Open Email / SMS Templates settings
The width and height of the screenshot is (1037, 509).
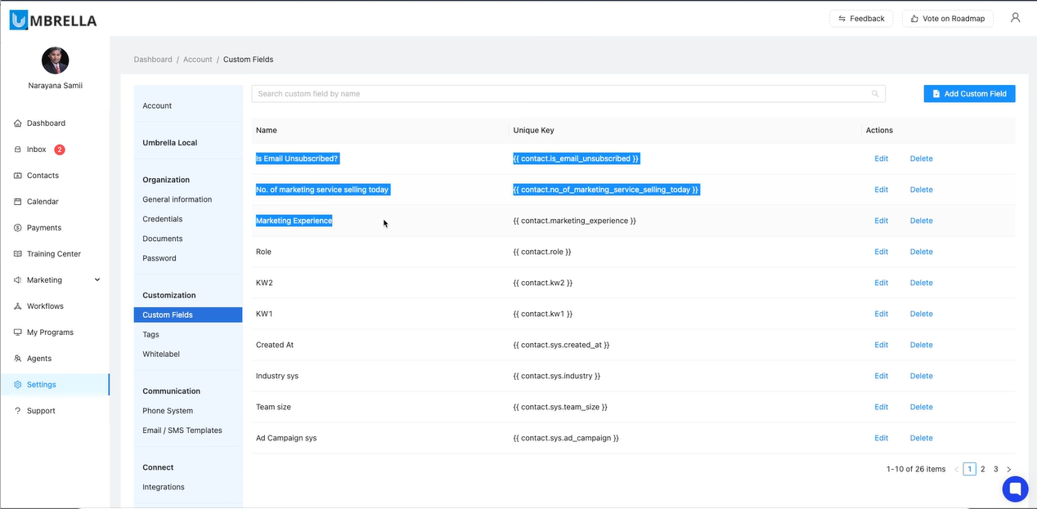tap(182, 431)
